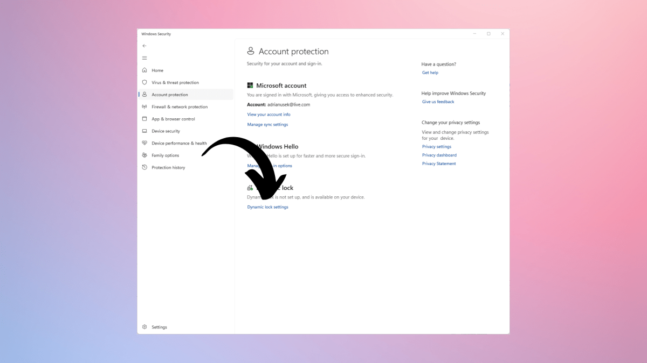Open Dynamic lock settings link
The height and width of the screenshot is (363, 647).
[267, 207]
